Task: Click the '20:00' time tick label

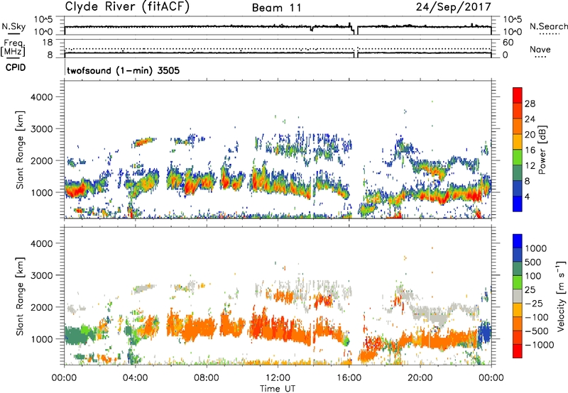Action: click(420, 378)
